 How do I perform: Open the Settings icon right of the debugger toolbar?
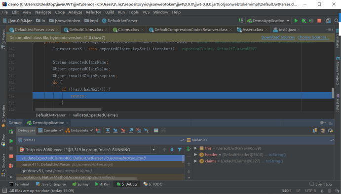tap(323, 130)
